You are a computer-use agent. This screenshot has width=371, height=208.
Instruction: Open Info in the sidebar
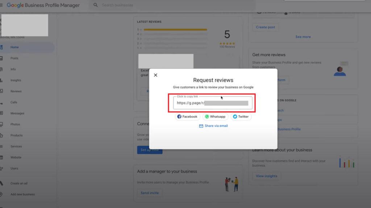point(13,69)
